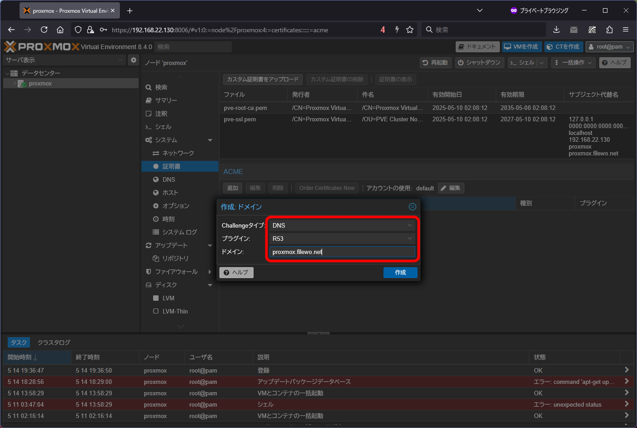Open シェル split-button arrow
Image resolution: width=637 pixels, height=428 pixels.
click(x=542, y=63)
